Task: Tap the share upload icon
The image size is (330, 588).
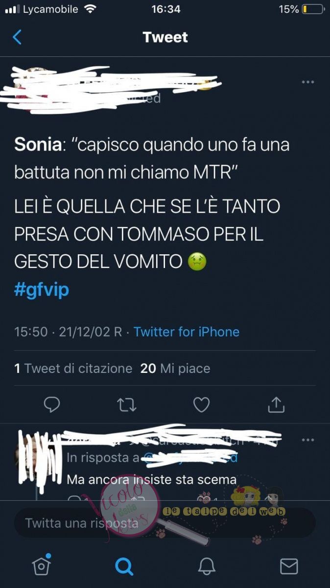Action: 276,404
